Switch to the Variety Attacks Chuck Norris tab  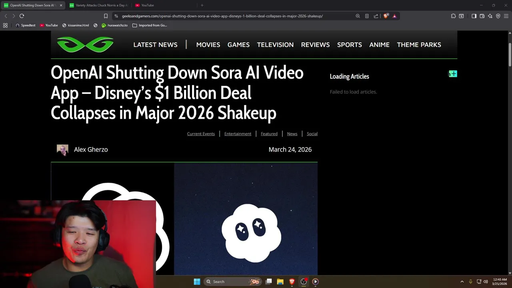click(99, 5)
